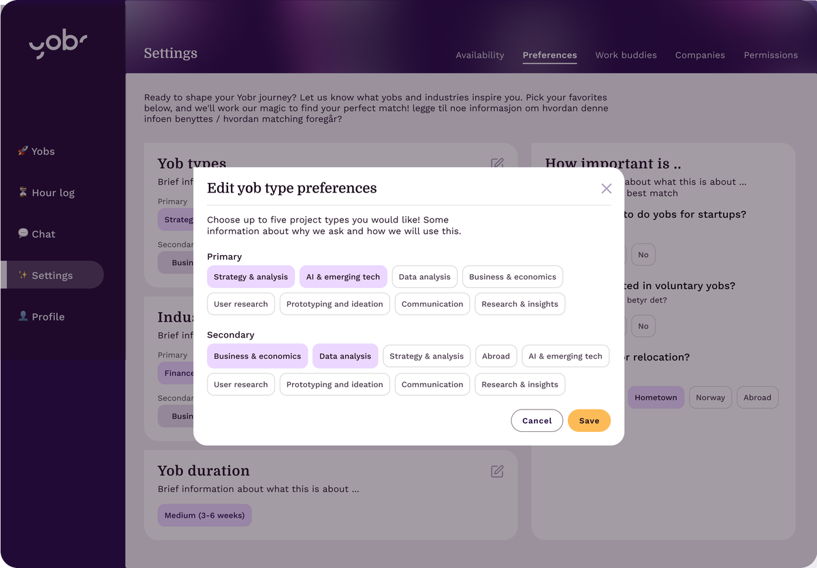Click the yobr logo in sidebar
Image resolution: width=817 pixels, height=568 pixels.
(58, 44)
